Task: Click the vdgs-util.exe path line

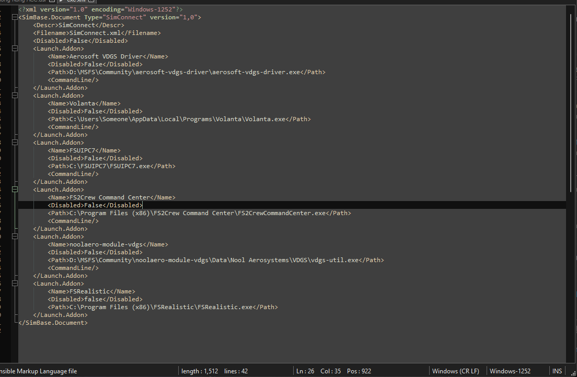Action: point(216,260)
